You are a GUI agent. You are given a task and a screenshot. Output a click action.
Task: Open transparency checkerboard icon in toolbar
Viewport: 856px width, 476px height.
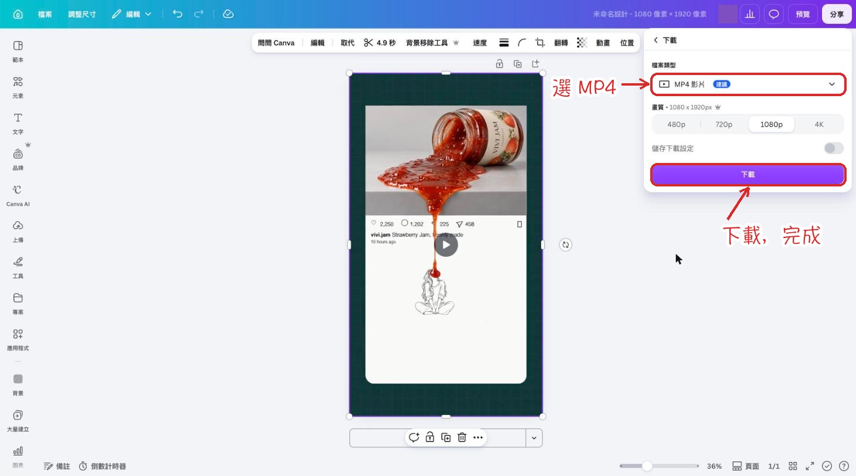tap(582, 42)
